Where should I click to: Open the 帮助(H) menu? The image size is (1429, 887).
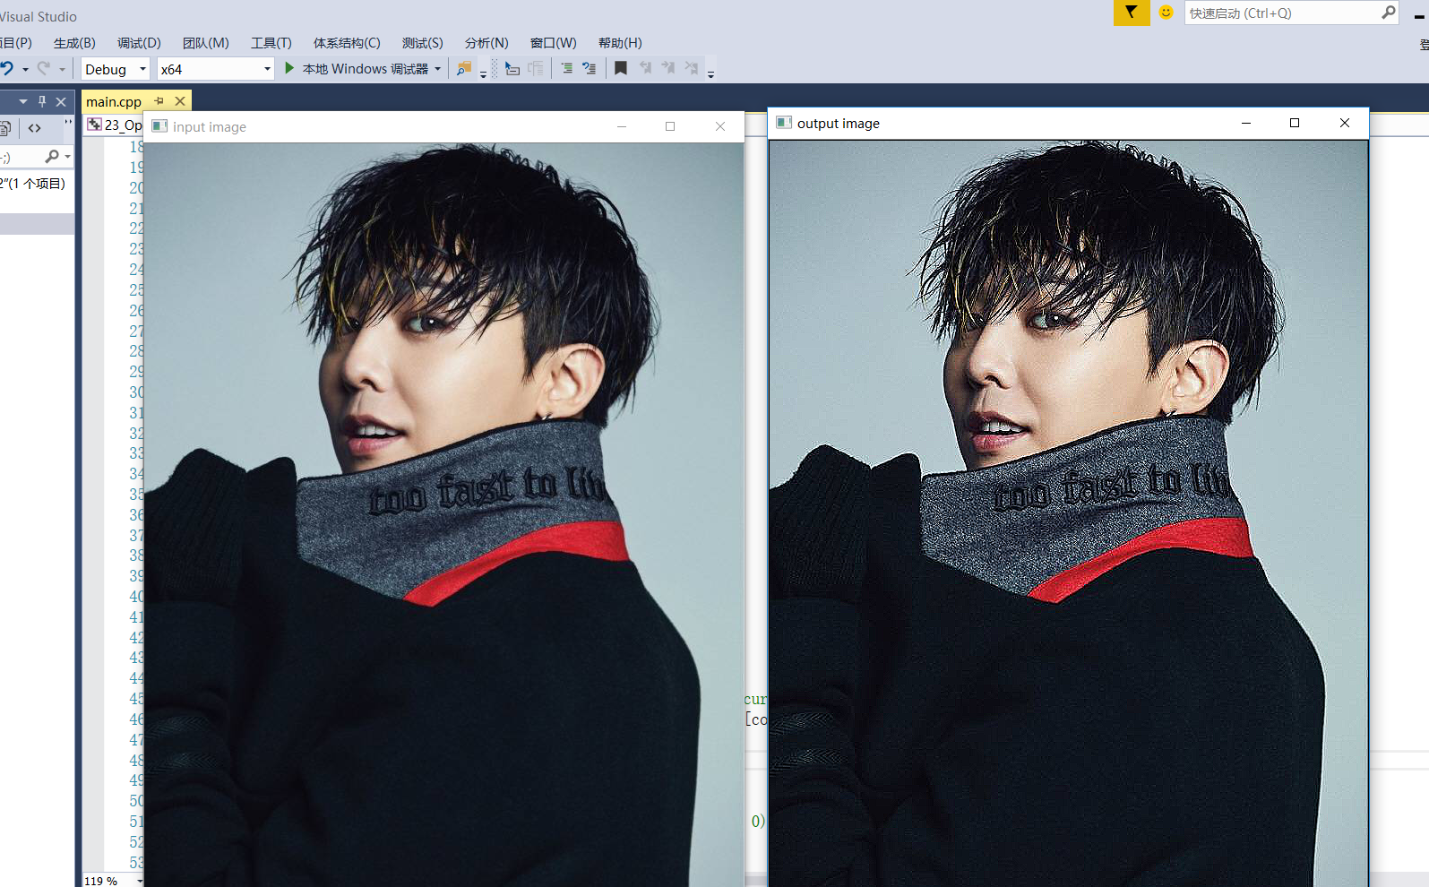(x=620, y=43)
